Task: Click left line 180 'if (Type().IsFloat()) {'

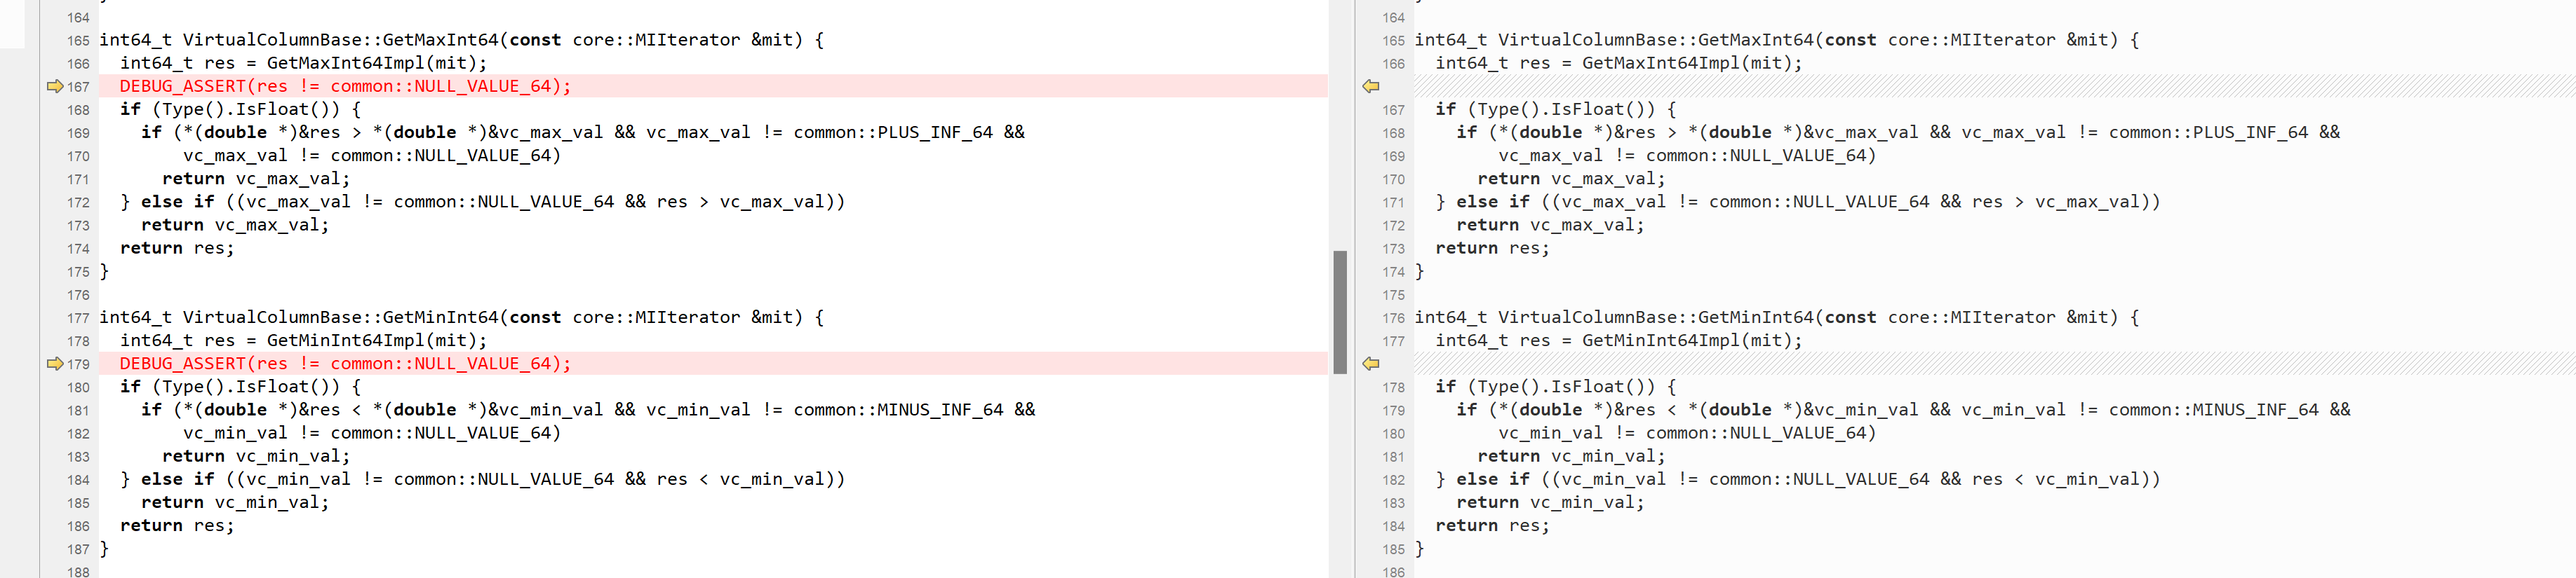Action: (240, 387)
